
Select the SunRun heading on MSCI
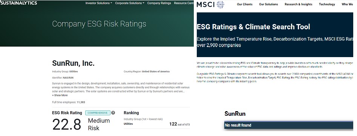coord(235,114)
